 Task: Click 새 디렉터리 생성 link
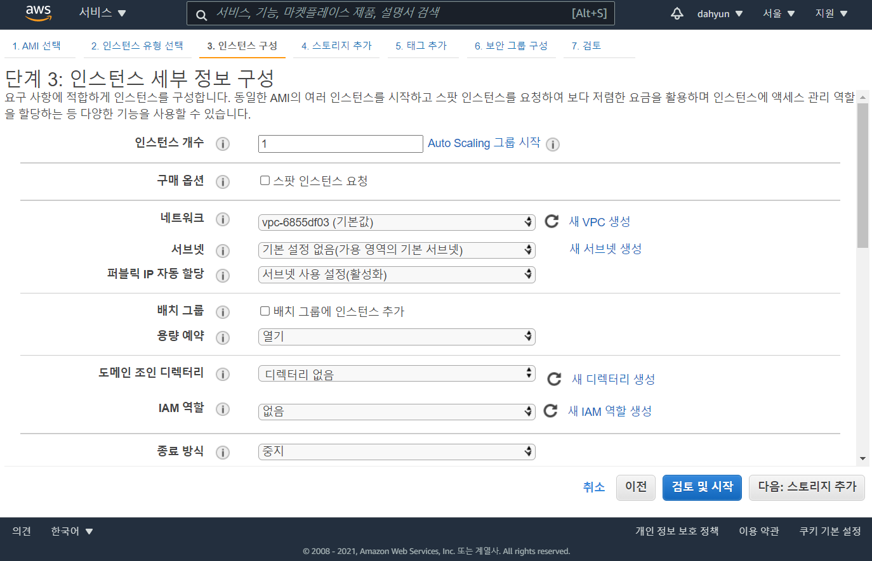(613, 379)
